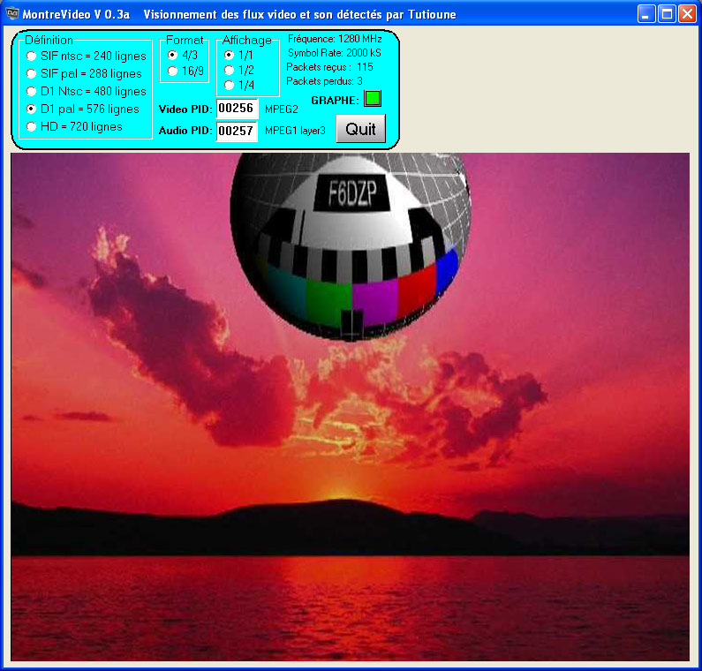The image size is (702, 671).
Task: Click the Video PID input field
Action: [x=236, y=109]
